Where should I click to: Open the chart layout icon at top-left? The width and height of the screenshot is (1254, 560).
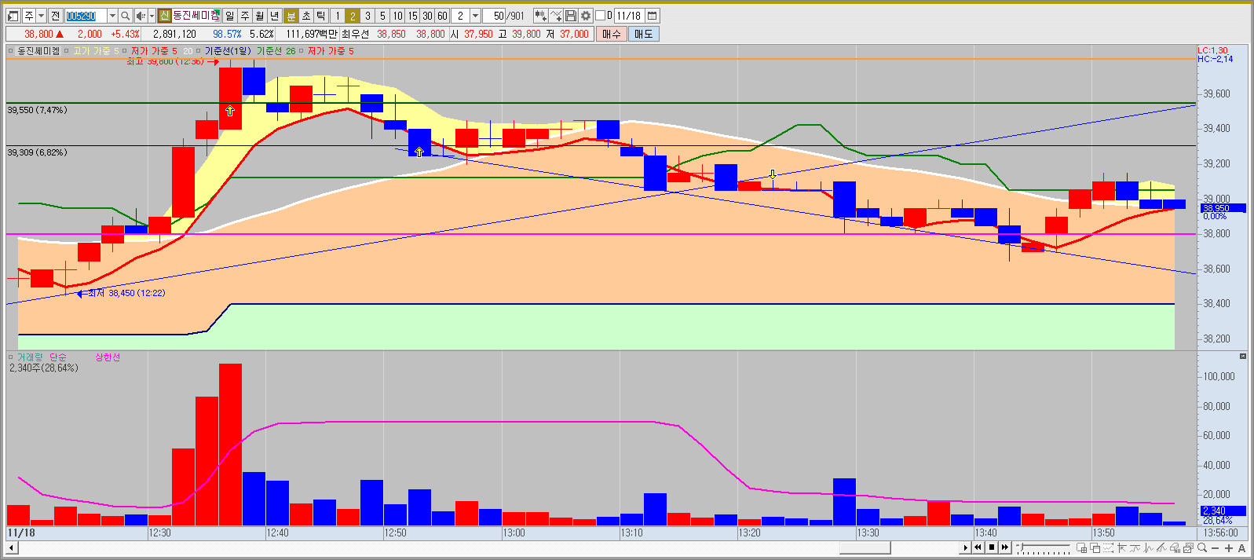pyautogui.click(x=13, y=16)
